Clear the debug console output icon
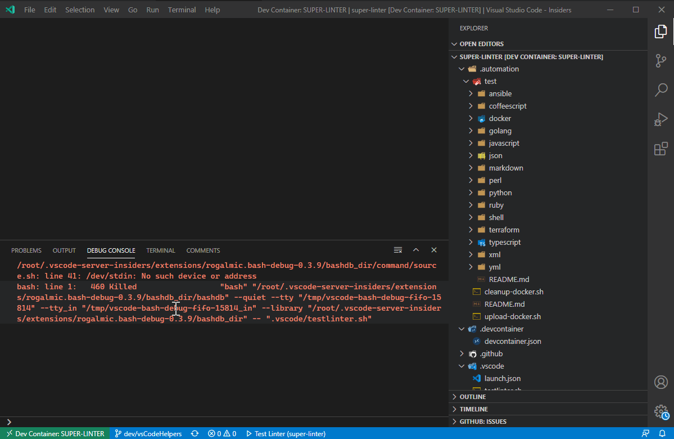Image resolution: width=674 pixels, height=439 pixels. (x=398, y=250)
